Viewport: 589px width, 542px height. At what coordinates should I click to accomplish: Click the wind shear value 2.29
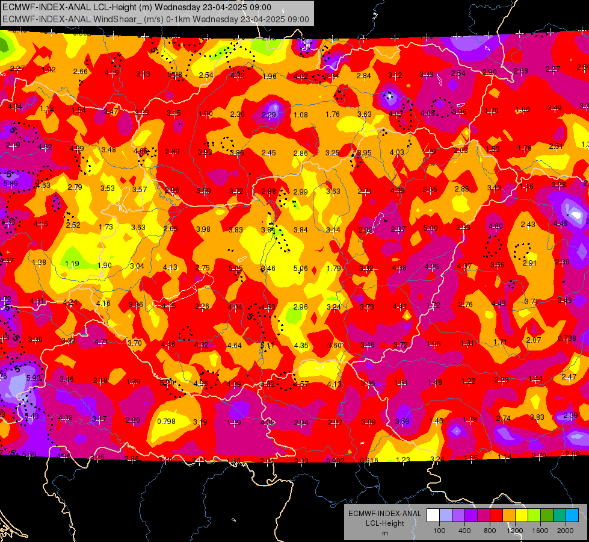point(268,115)
